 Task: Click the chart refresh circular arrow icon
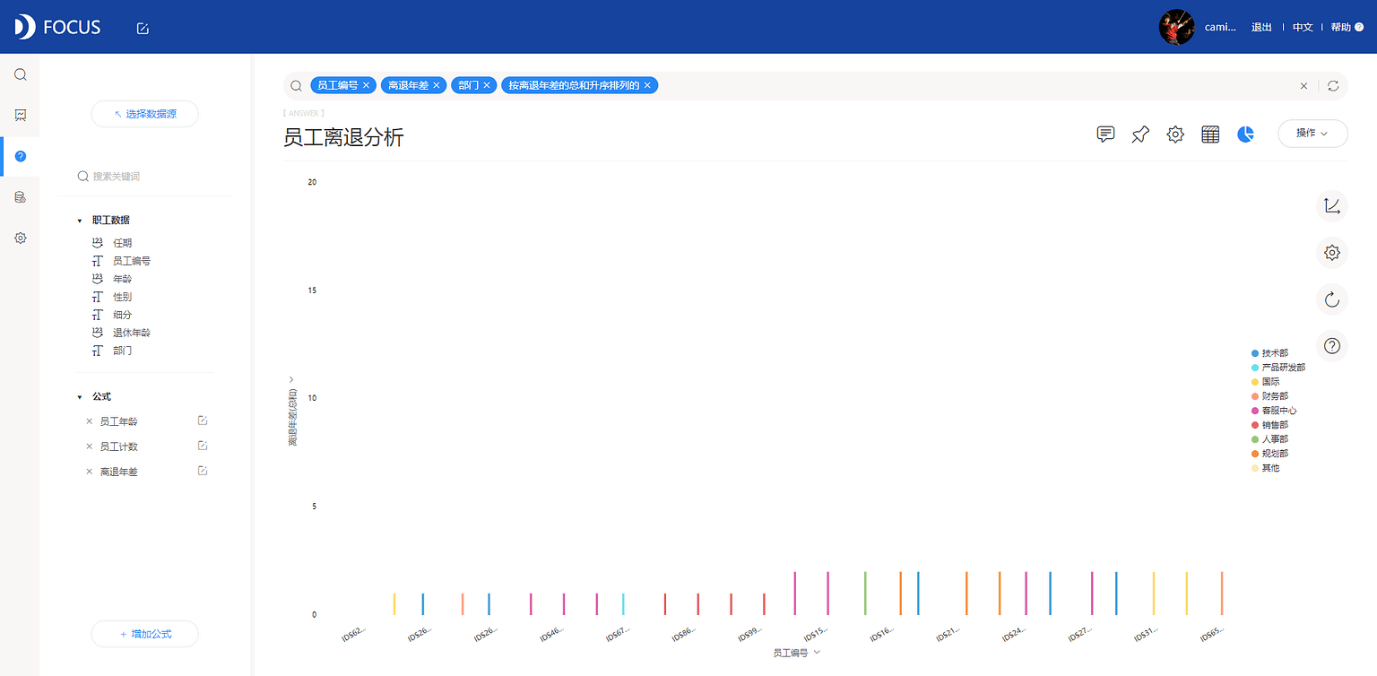tap(1332, 299)
